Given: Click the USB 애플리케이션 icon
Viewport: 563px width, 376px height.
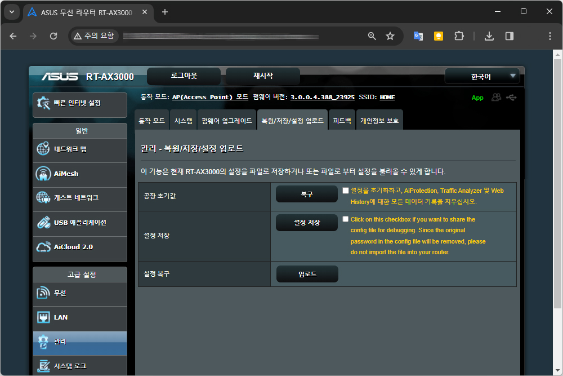Looking at the screenshot, I should tap(43, 223).
